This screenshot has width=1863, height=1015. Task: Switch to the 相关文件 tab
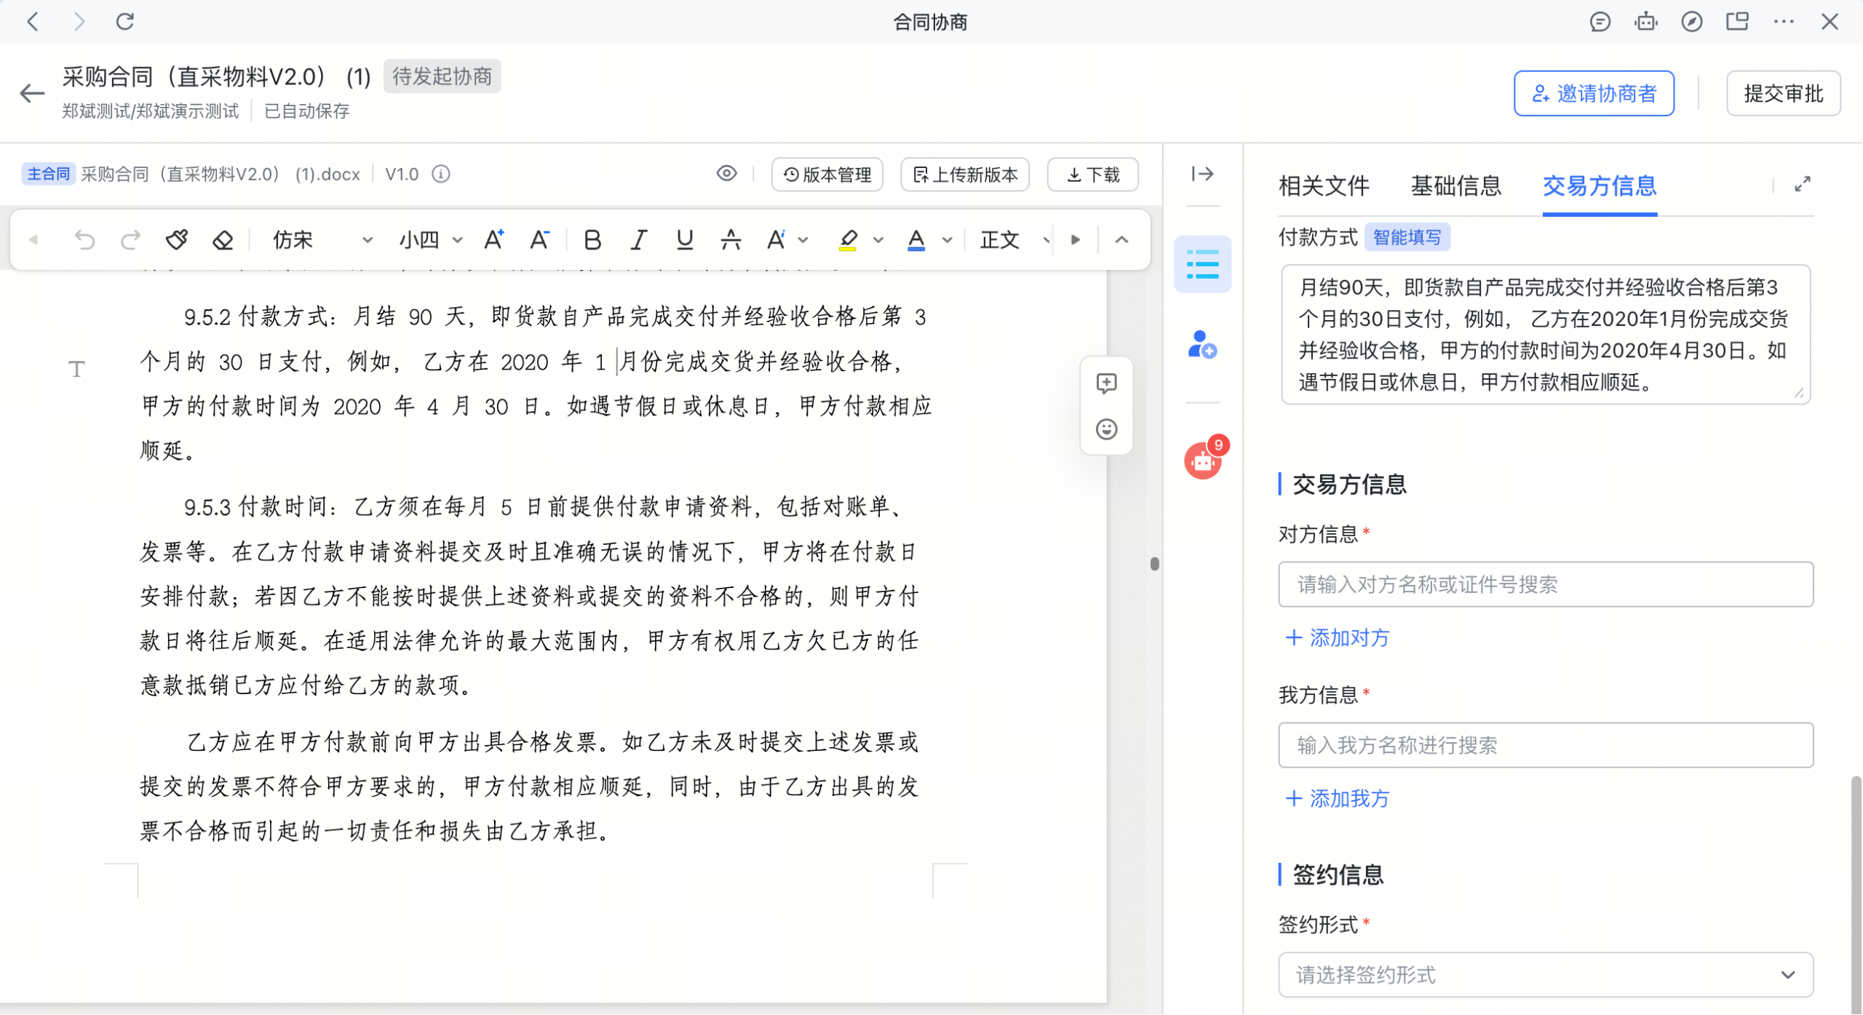coord(1324,186)
